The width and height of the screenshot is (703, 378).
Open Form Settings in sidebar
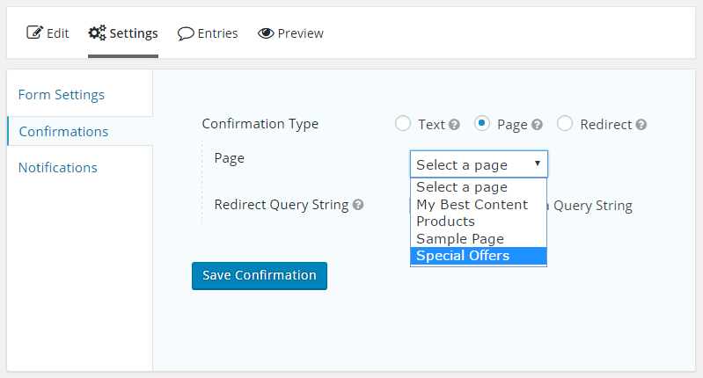(62, 95)
